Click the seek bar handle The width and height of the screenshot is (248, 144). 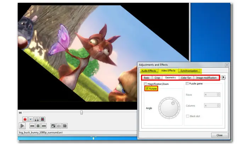pyautogui.click(x=81, y=113)
